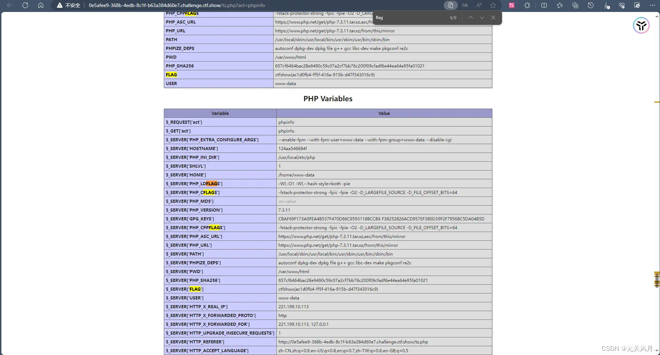Jump to previous find result
The height and width of the screenshot is (355, 660).
[x=470, y=18]
